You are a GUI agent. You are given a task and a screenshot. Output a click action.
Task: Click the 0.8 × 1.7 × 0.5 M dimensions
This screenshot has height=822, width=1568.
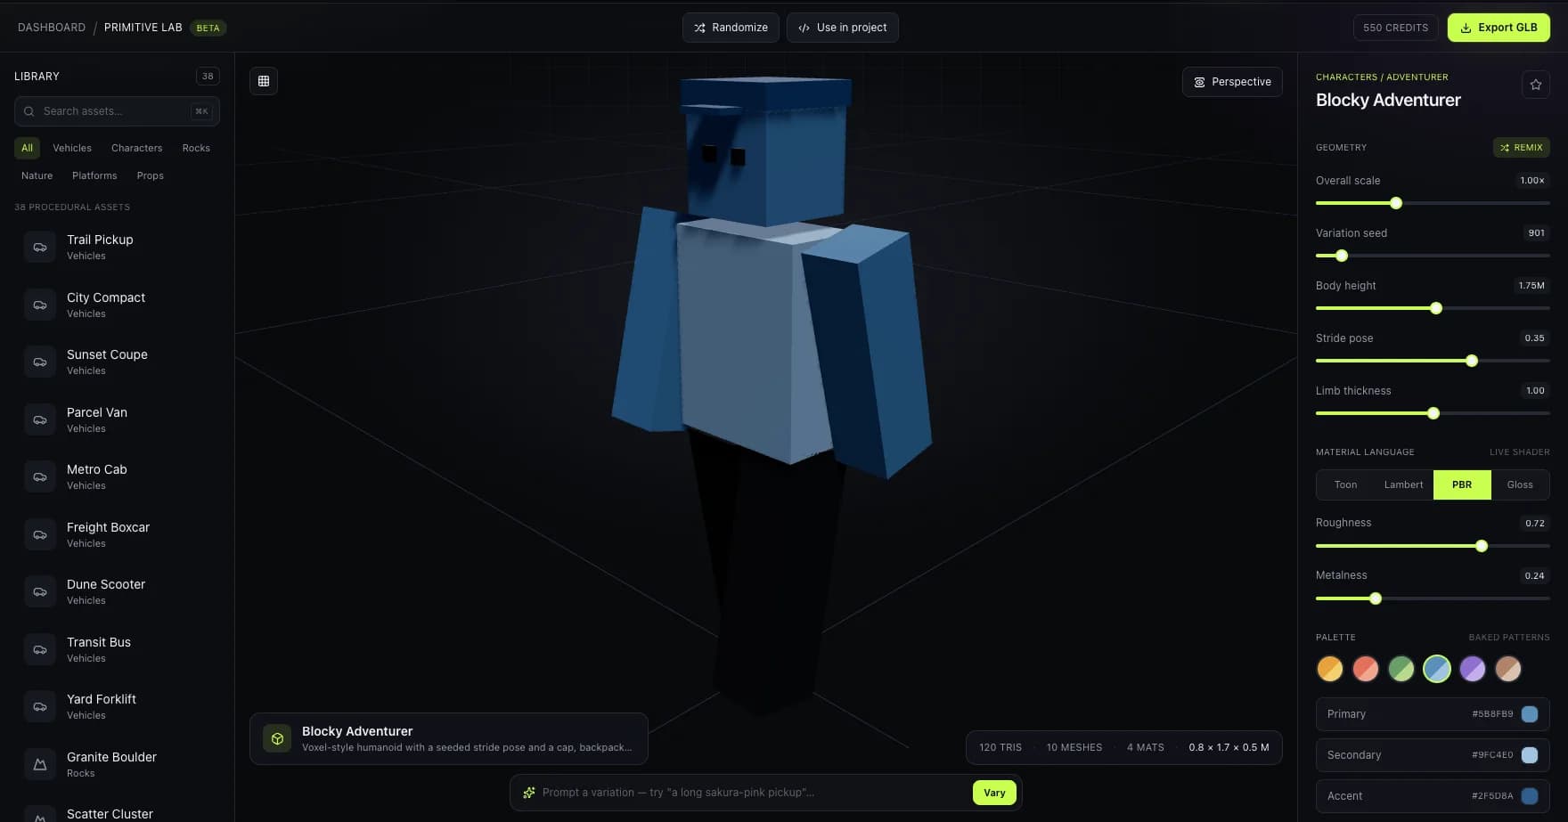(x=1229, y=747)
